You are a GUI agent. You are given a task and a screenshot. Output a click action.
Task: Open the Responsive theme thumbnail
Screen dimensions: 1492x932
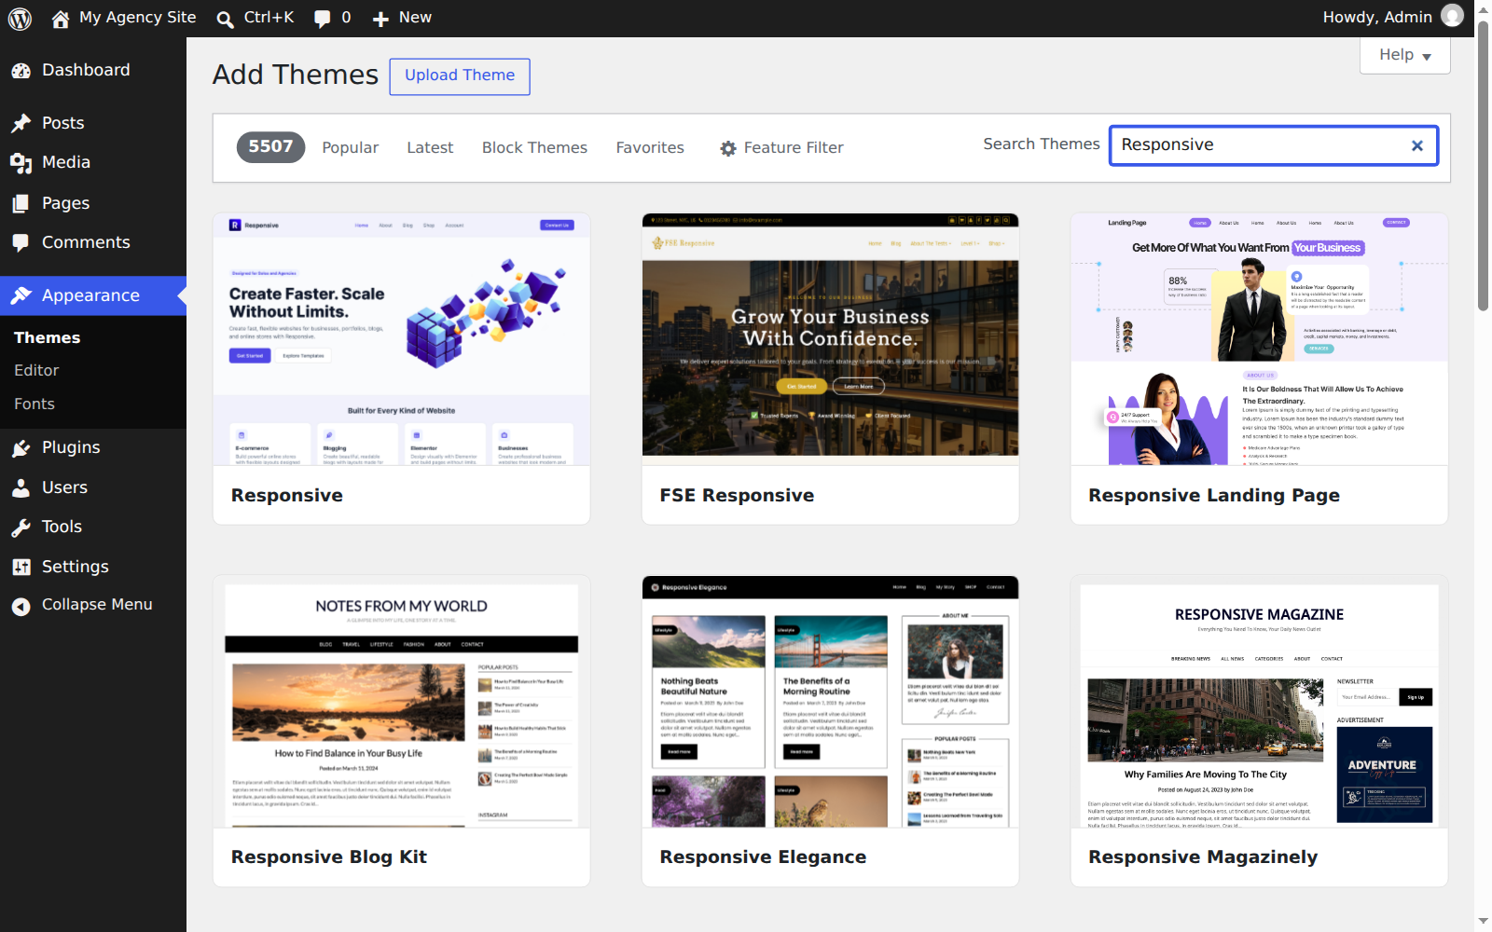[402, 339]
